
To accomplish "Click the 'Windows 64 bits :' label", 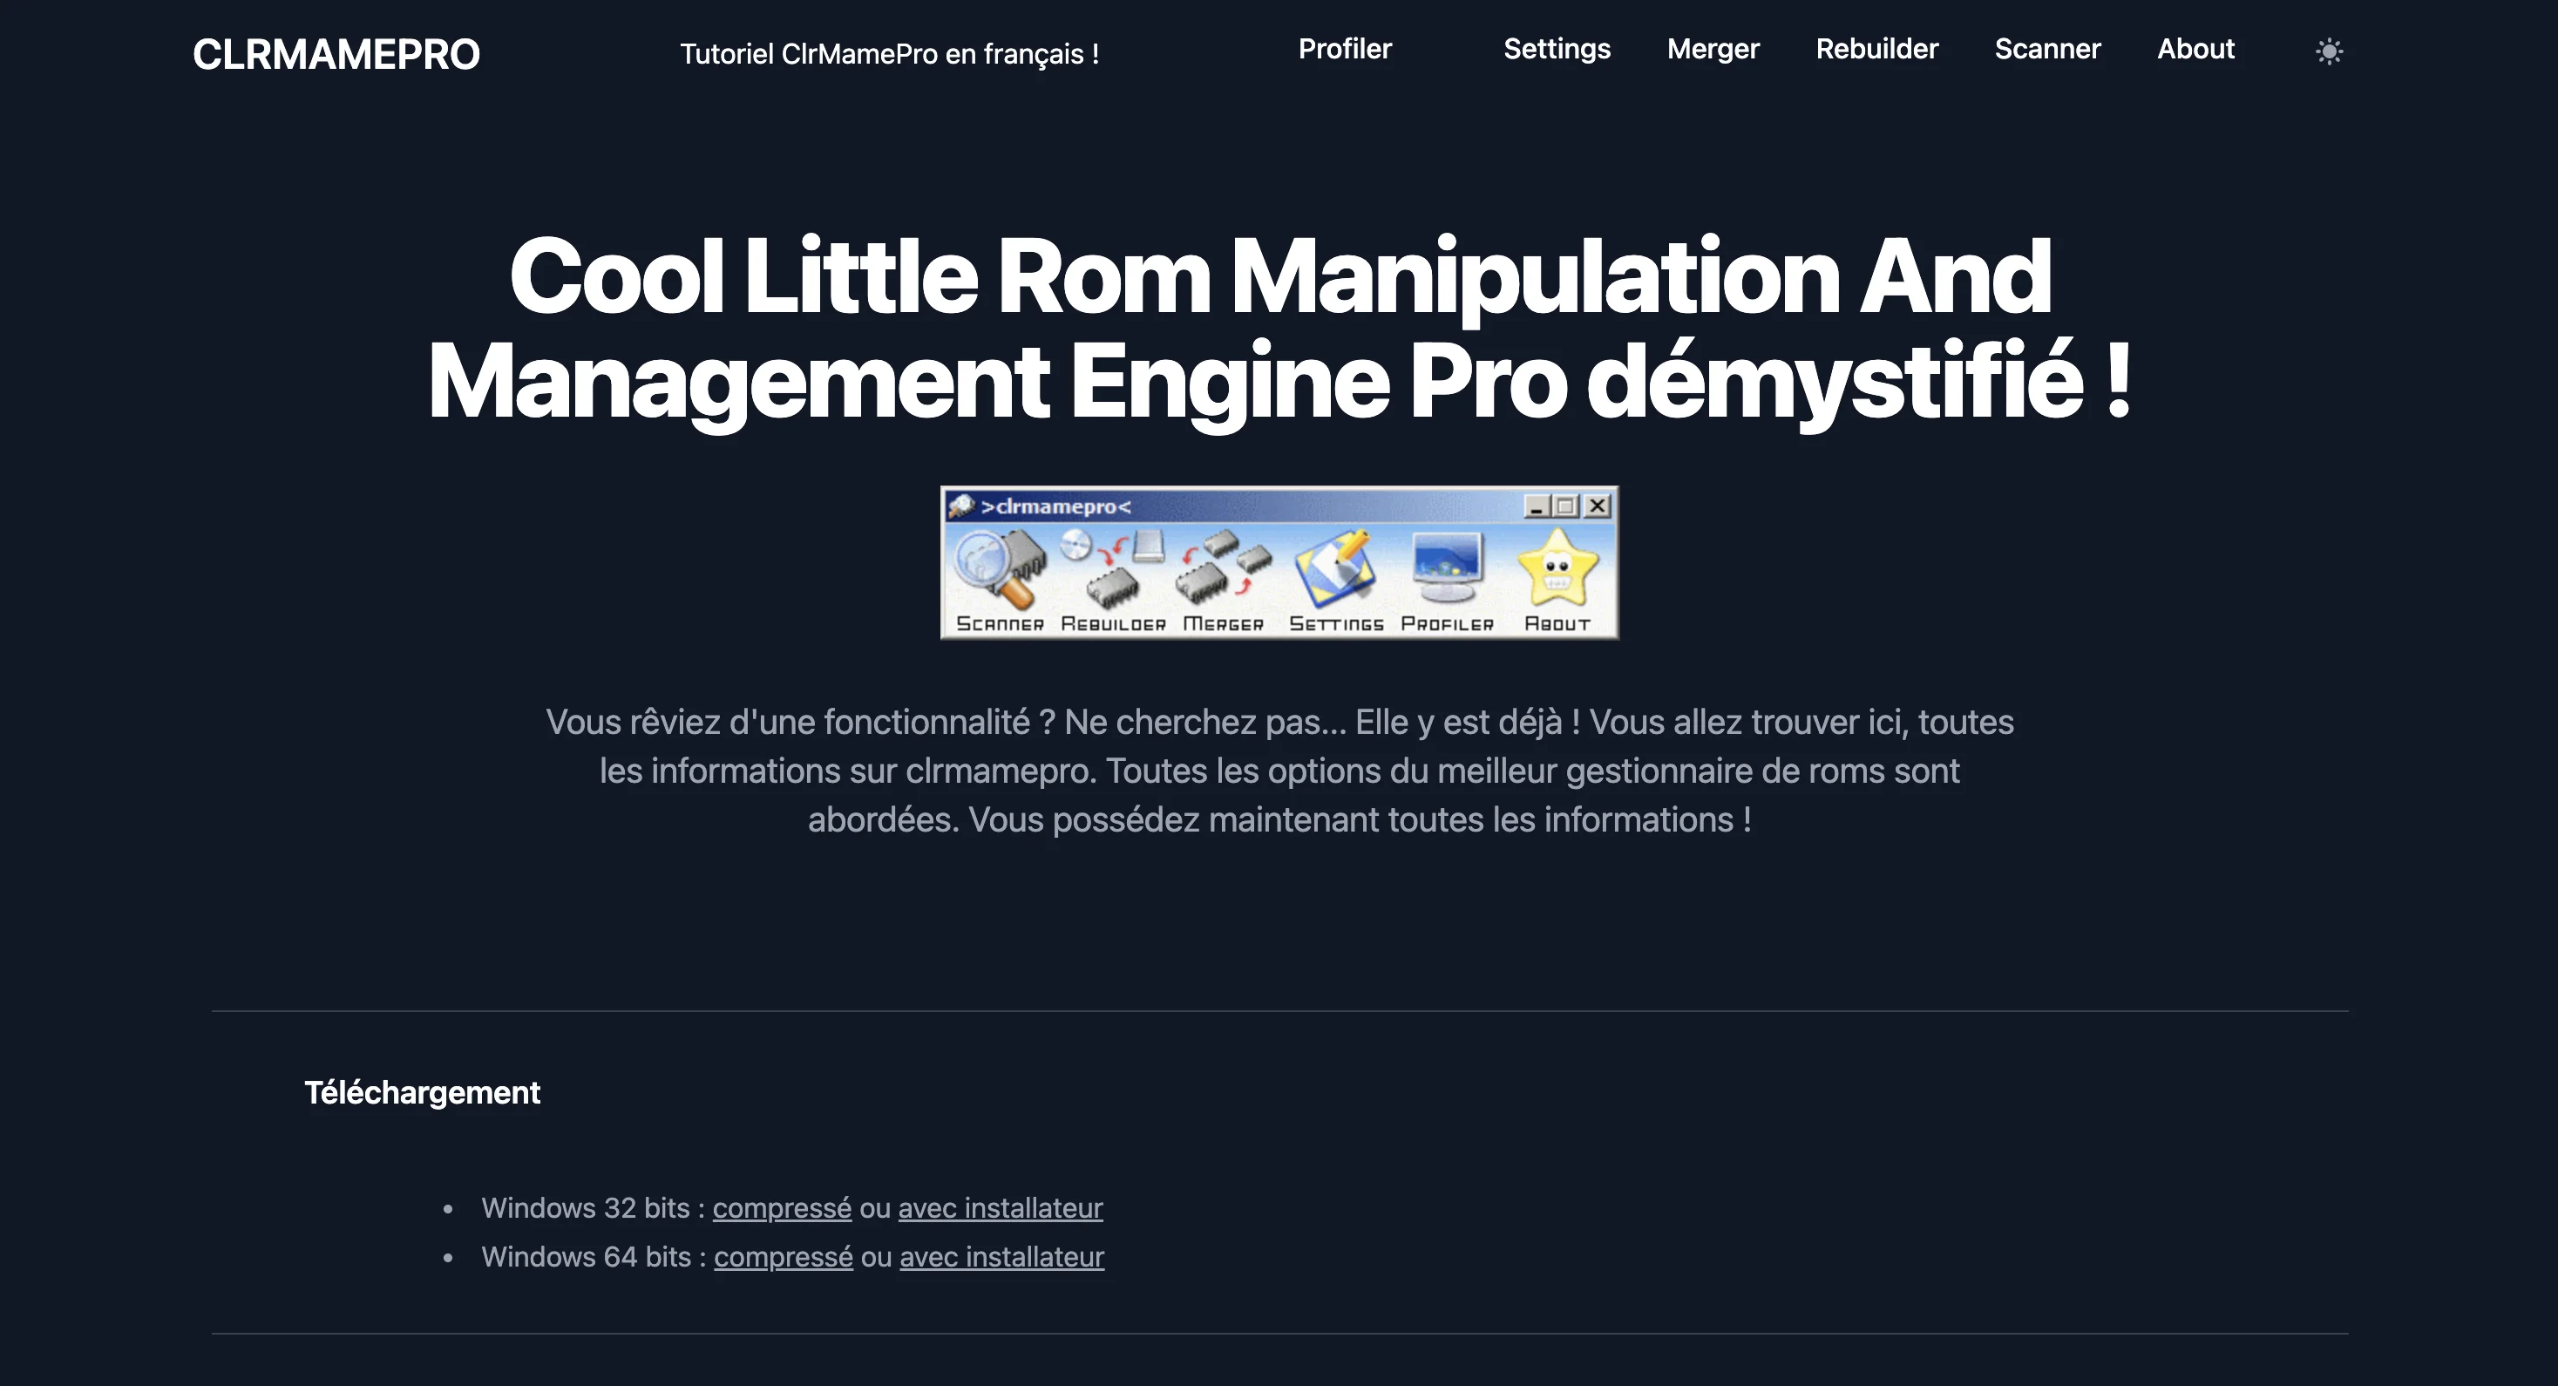I will (x=594, y=1256).
